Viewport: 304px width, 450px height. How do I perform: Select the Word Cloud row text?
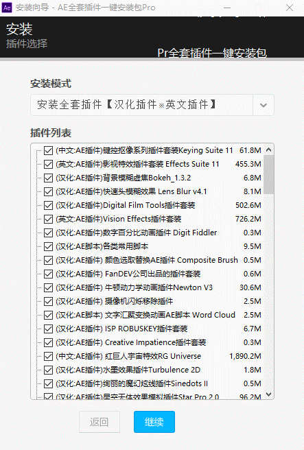click(x=145, y=315)
